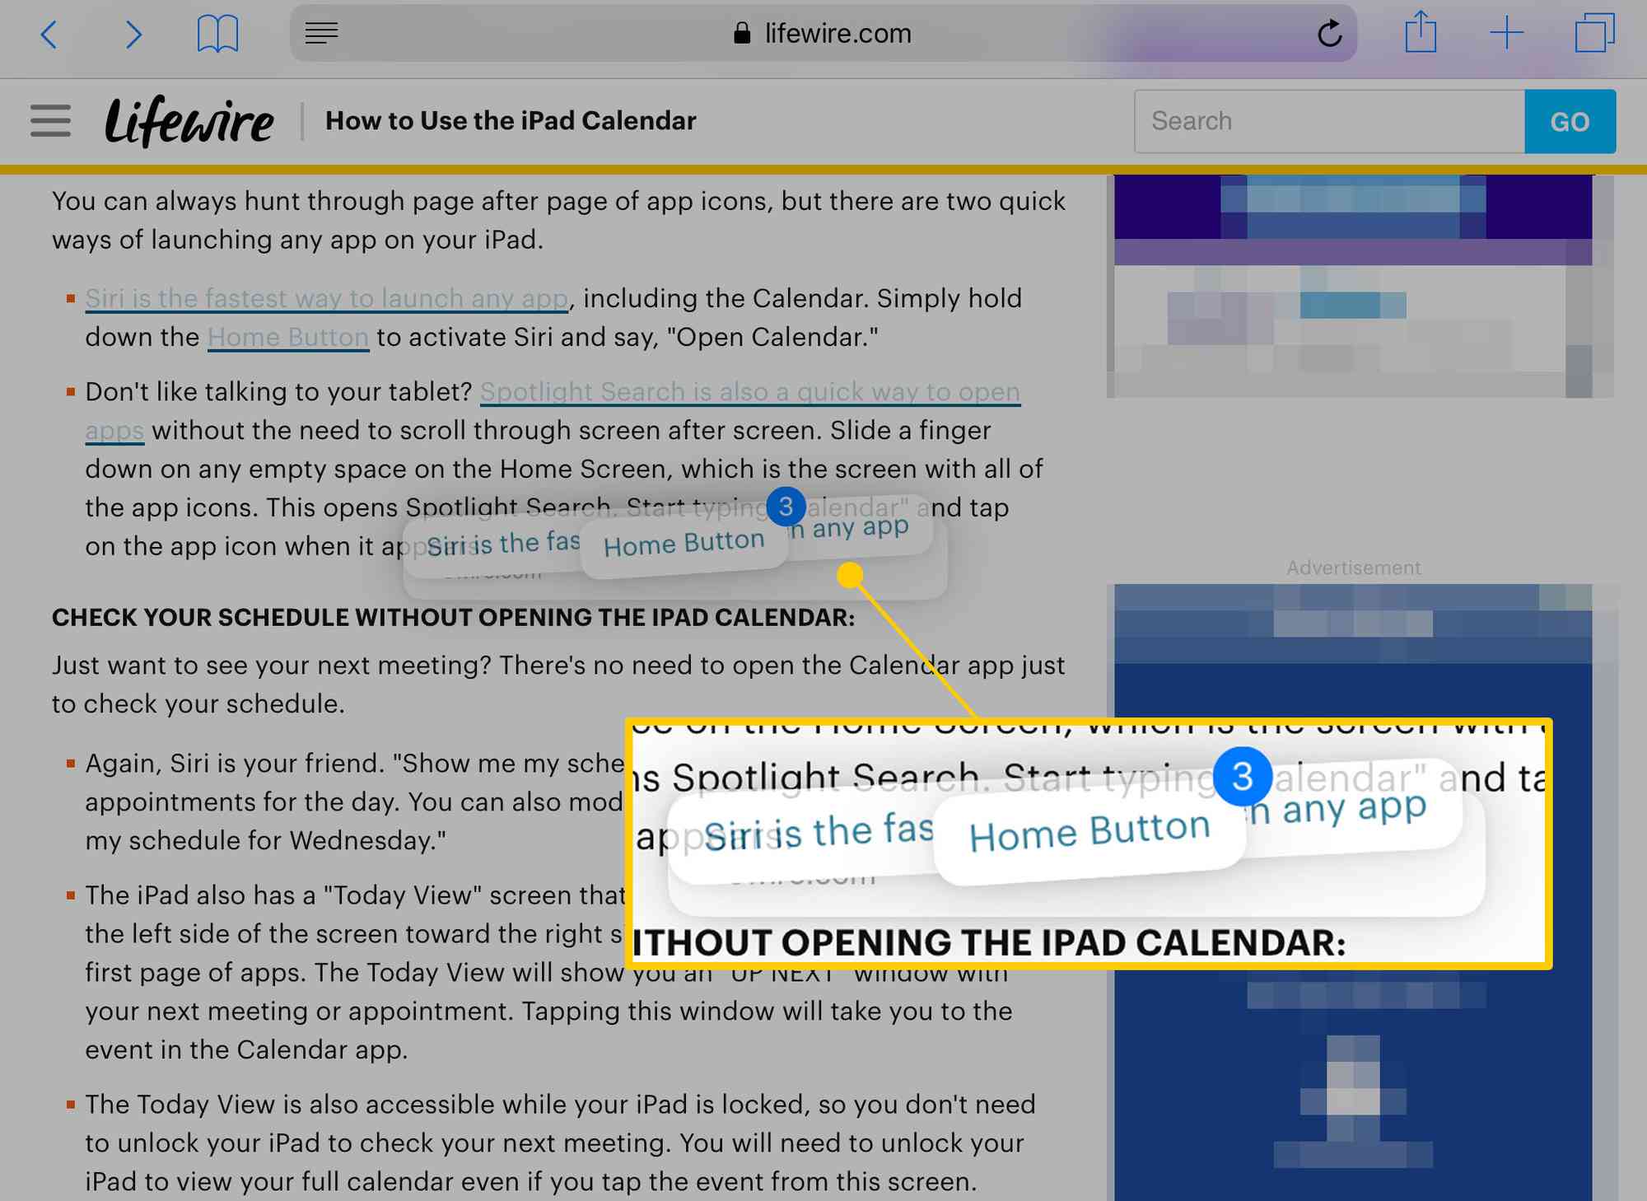Open the Reader View icon
Screen dimensions: 1647x1201
point(320,32)
